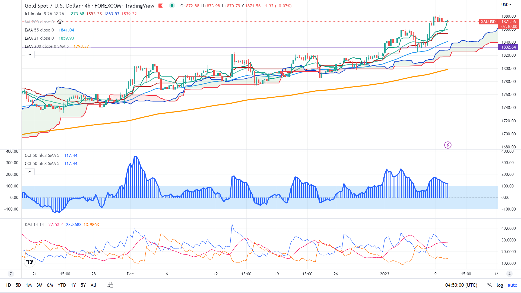Click the TradingView logo on the chart
521x293 pixels.
coord(30,262)
